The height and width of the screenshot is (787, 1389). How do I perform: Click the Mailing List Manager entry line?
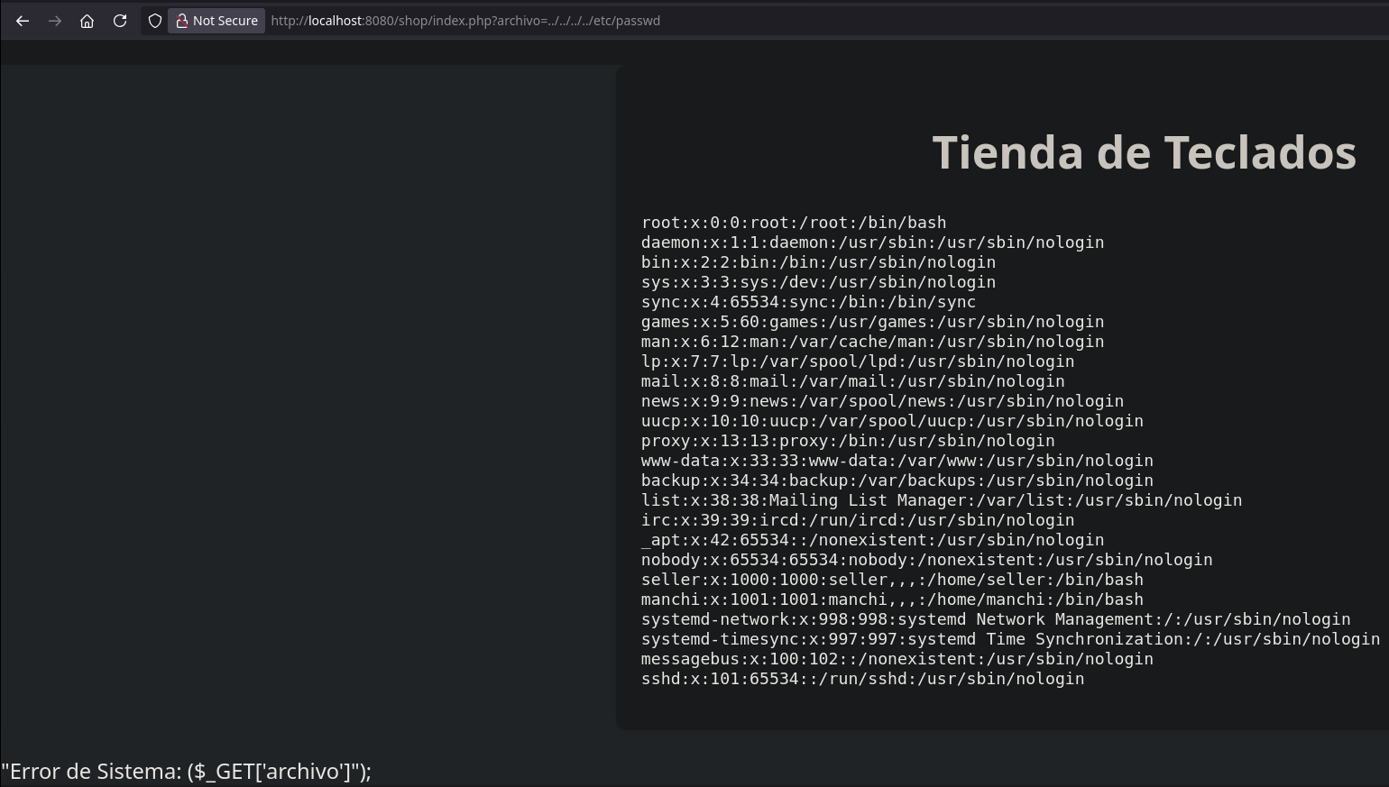[942, 500]
